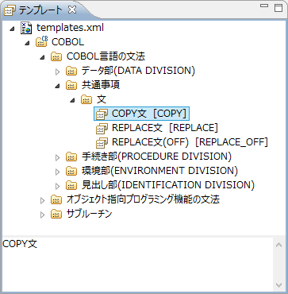This screenshot has width=288, height=294.
Task: Close the テンプレート view tab
Action: tap(72, 10)
